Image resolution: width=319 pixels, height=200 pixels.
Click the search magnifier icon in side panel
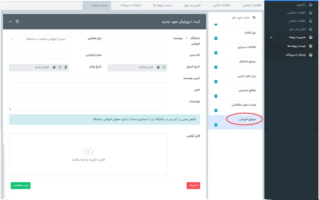click(254, 18)
